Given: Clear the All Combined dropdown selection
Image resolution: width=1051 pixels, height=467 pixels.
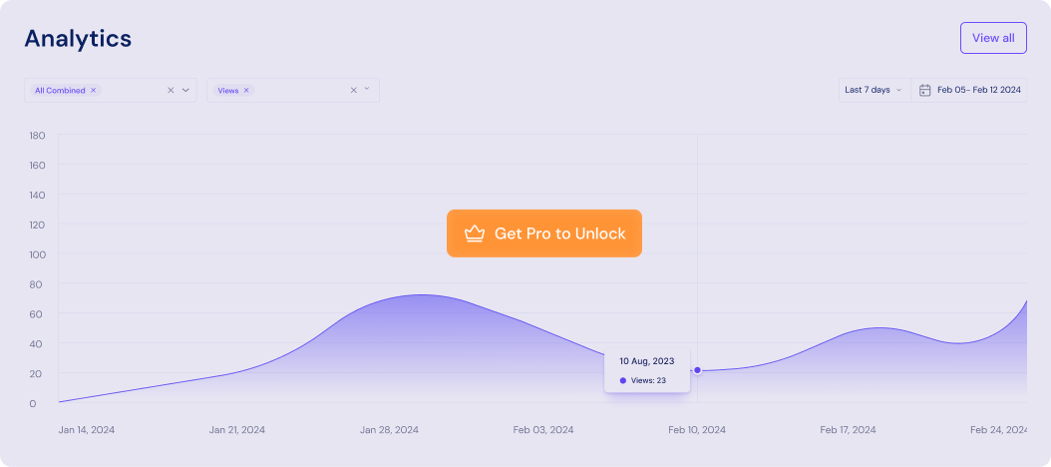Looking at the screenshot, I should (x=171, y=90).
